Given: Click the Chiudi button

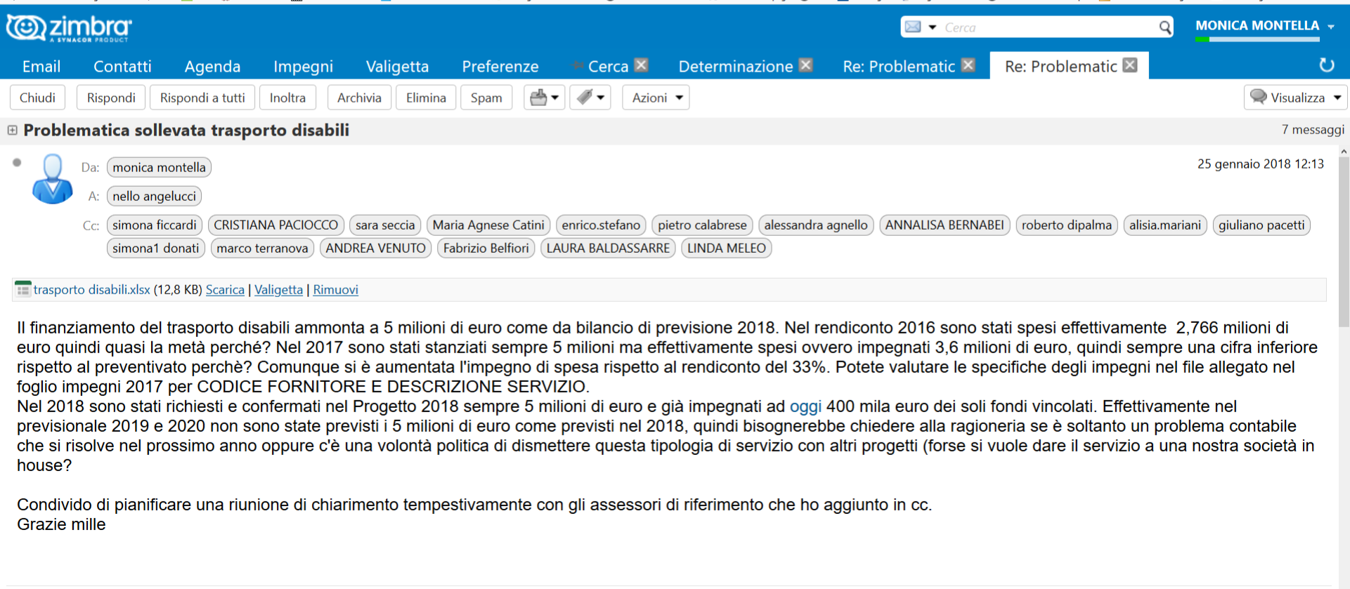Looking at the screenshot, I should pyautogui.click(x=37, y=98).
